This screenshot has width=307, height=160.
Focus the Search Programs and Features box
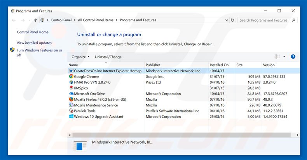tap(263, 20)
